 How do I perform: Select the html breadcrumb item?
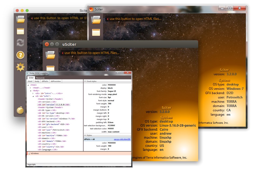30,81
